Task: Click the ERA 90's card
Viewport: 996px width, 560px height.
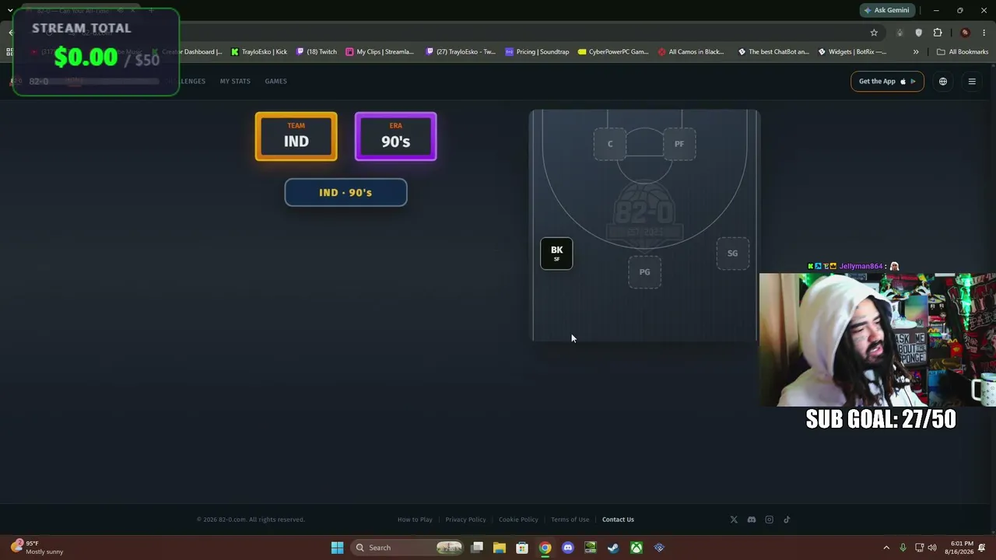Action: tap(395, 137)
